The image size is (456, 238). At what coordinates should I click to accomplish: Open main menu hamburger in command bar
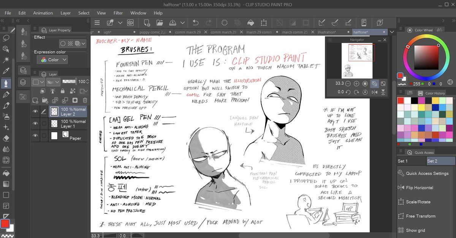tap(97, 22)
